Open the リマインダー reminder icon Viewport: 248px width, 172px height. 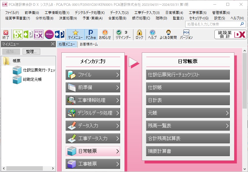tap(123, 34)
